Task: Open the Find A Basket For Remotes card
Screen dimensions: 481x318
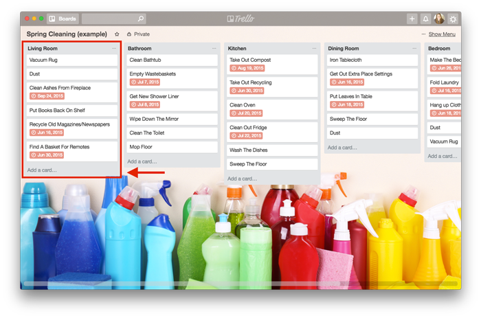Action: click(x=72, y=152)
